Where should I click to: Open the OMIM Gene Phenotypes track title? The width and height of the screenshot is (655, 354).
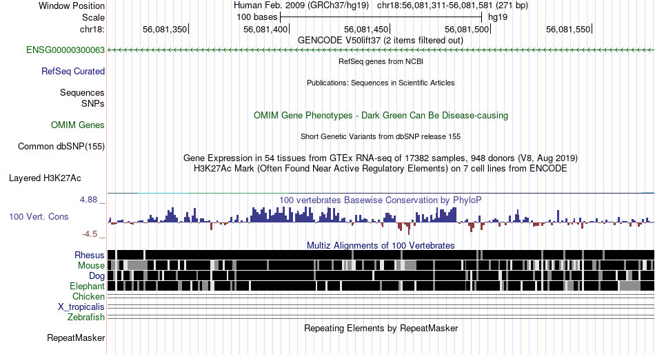[x=381, y=115]
